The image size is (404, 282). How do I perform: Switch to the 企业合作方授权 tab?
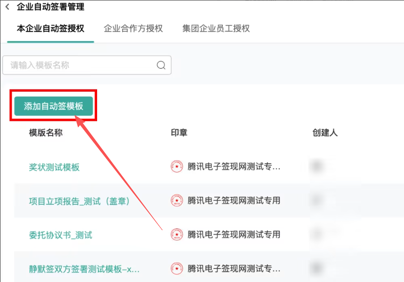133,28
